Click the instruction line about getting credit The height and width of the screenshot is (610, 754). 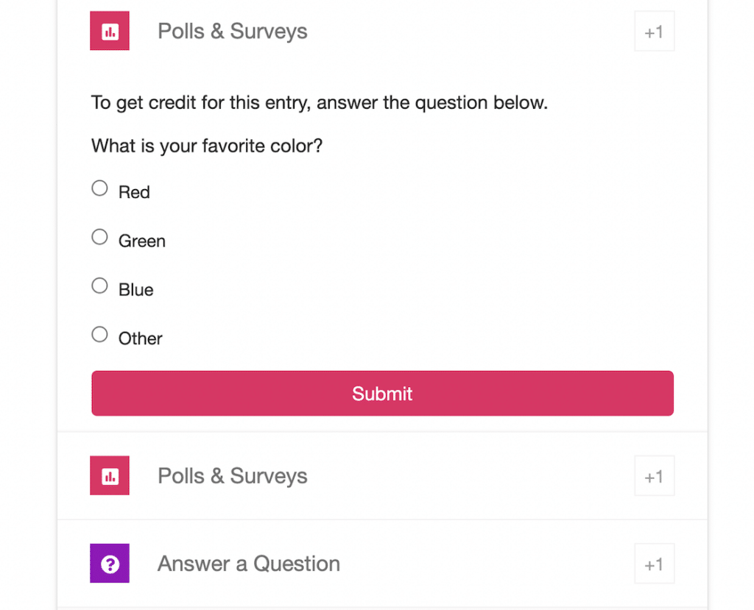[319, 102]
